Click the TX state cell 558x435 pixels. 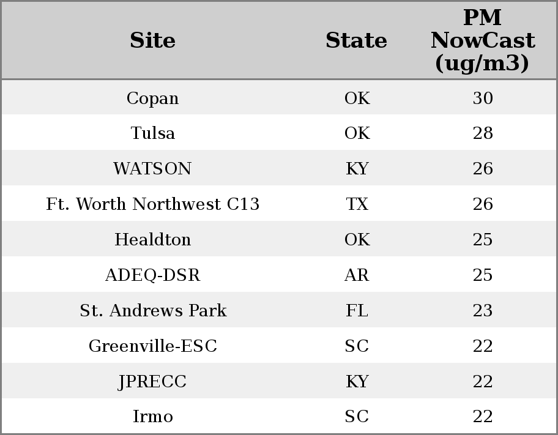click(357, 204)
